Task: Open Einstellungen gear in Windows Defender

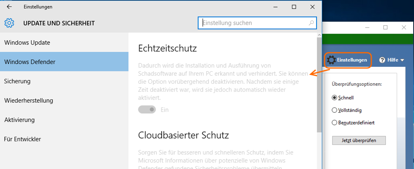Action: pyautogui.click(x=332, y=60)
